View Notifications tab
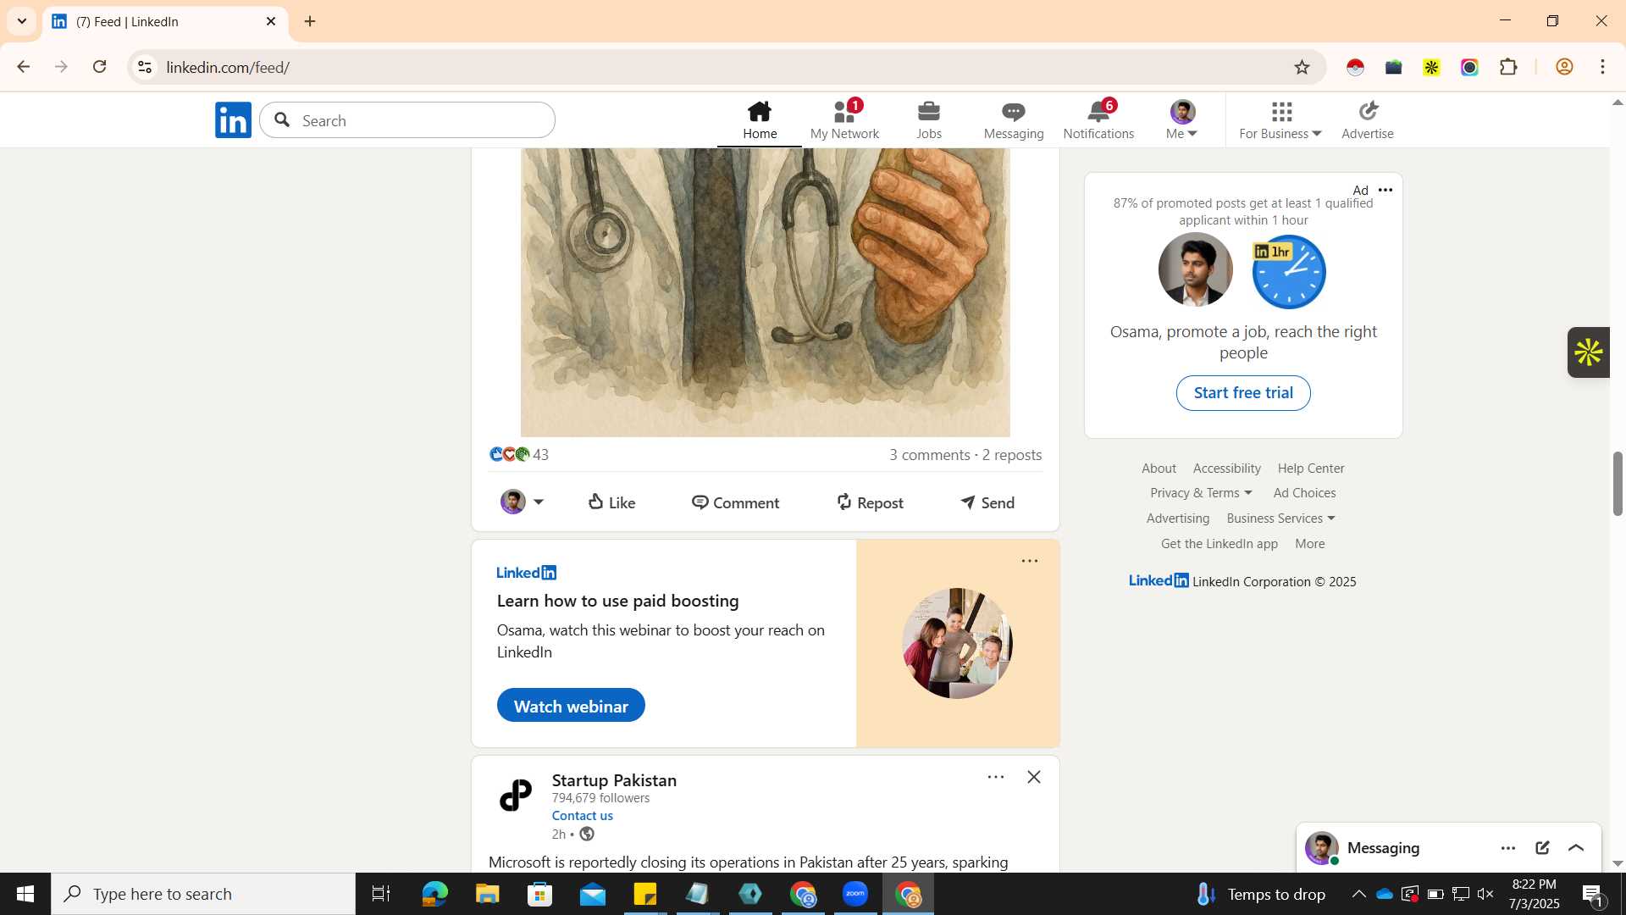Viewport: 1626px width, 915px height. [x=1098, y=120]
